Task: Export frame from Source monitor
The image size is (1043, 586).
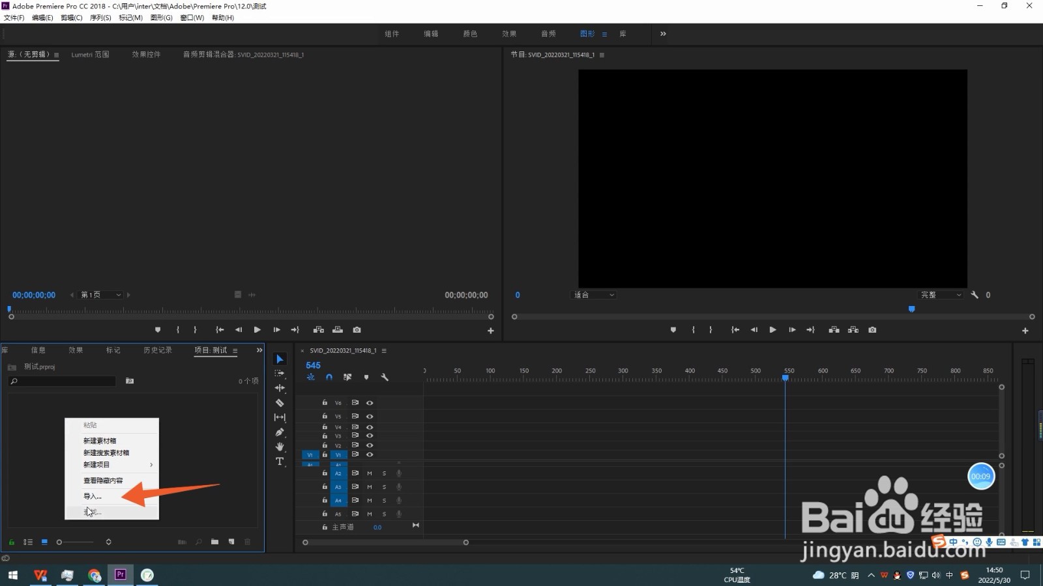Action: tap(357, 330)
